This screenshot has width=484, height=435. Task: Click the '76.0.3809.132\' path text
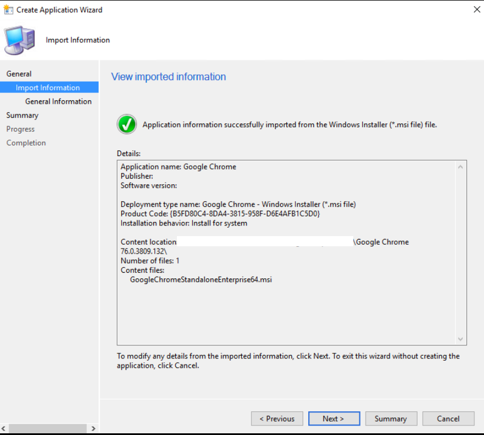pos(144,251)
